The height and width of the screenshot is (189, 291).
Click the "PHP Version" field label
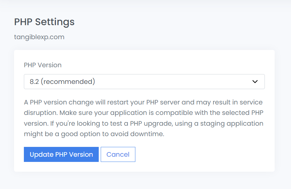tap(43, 65)
